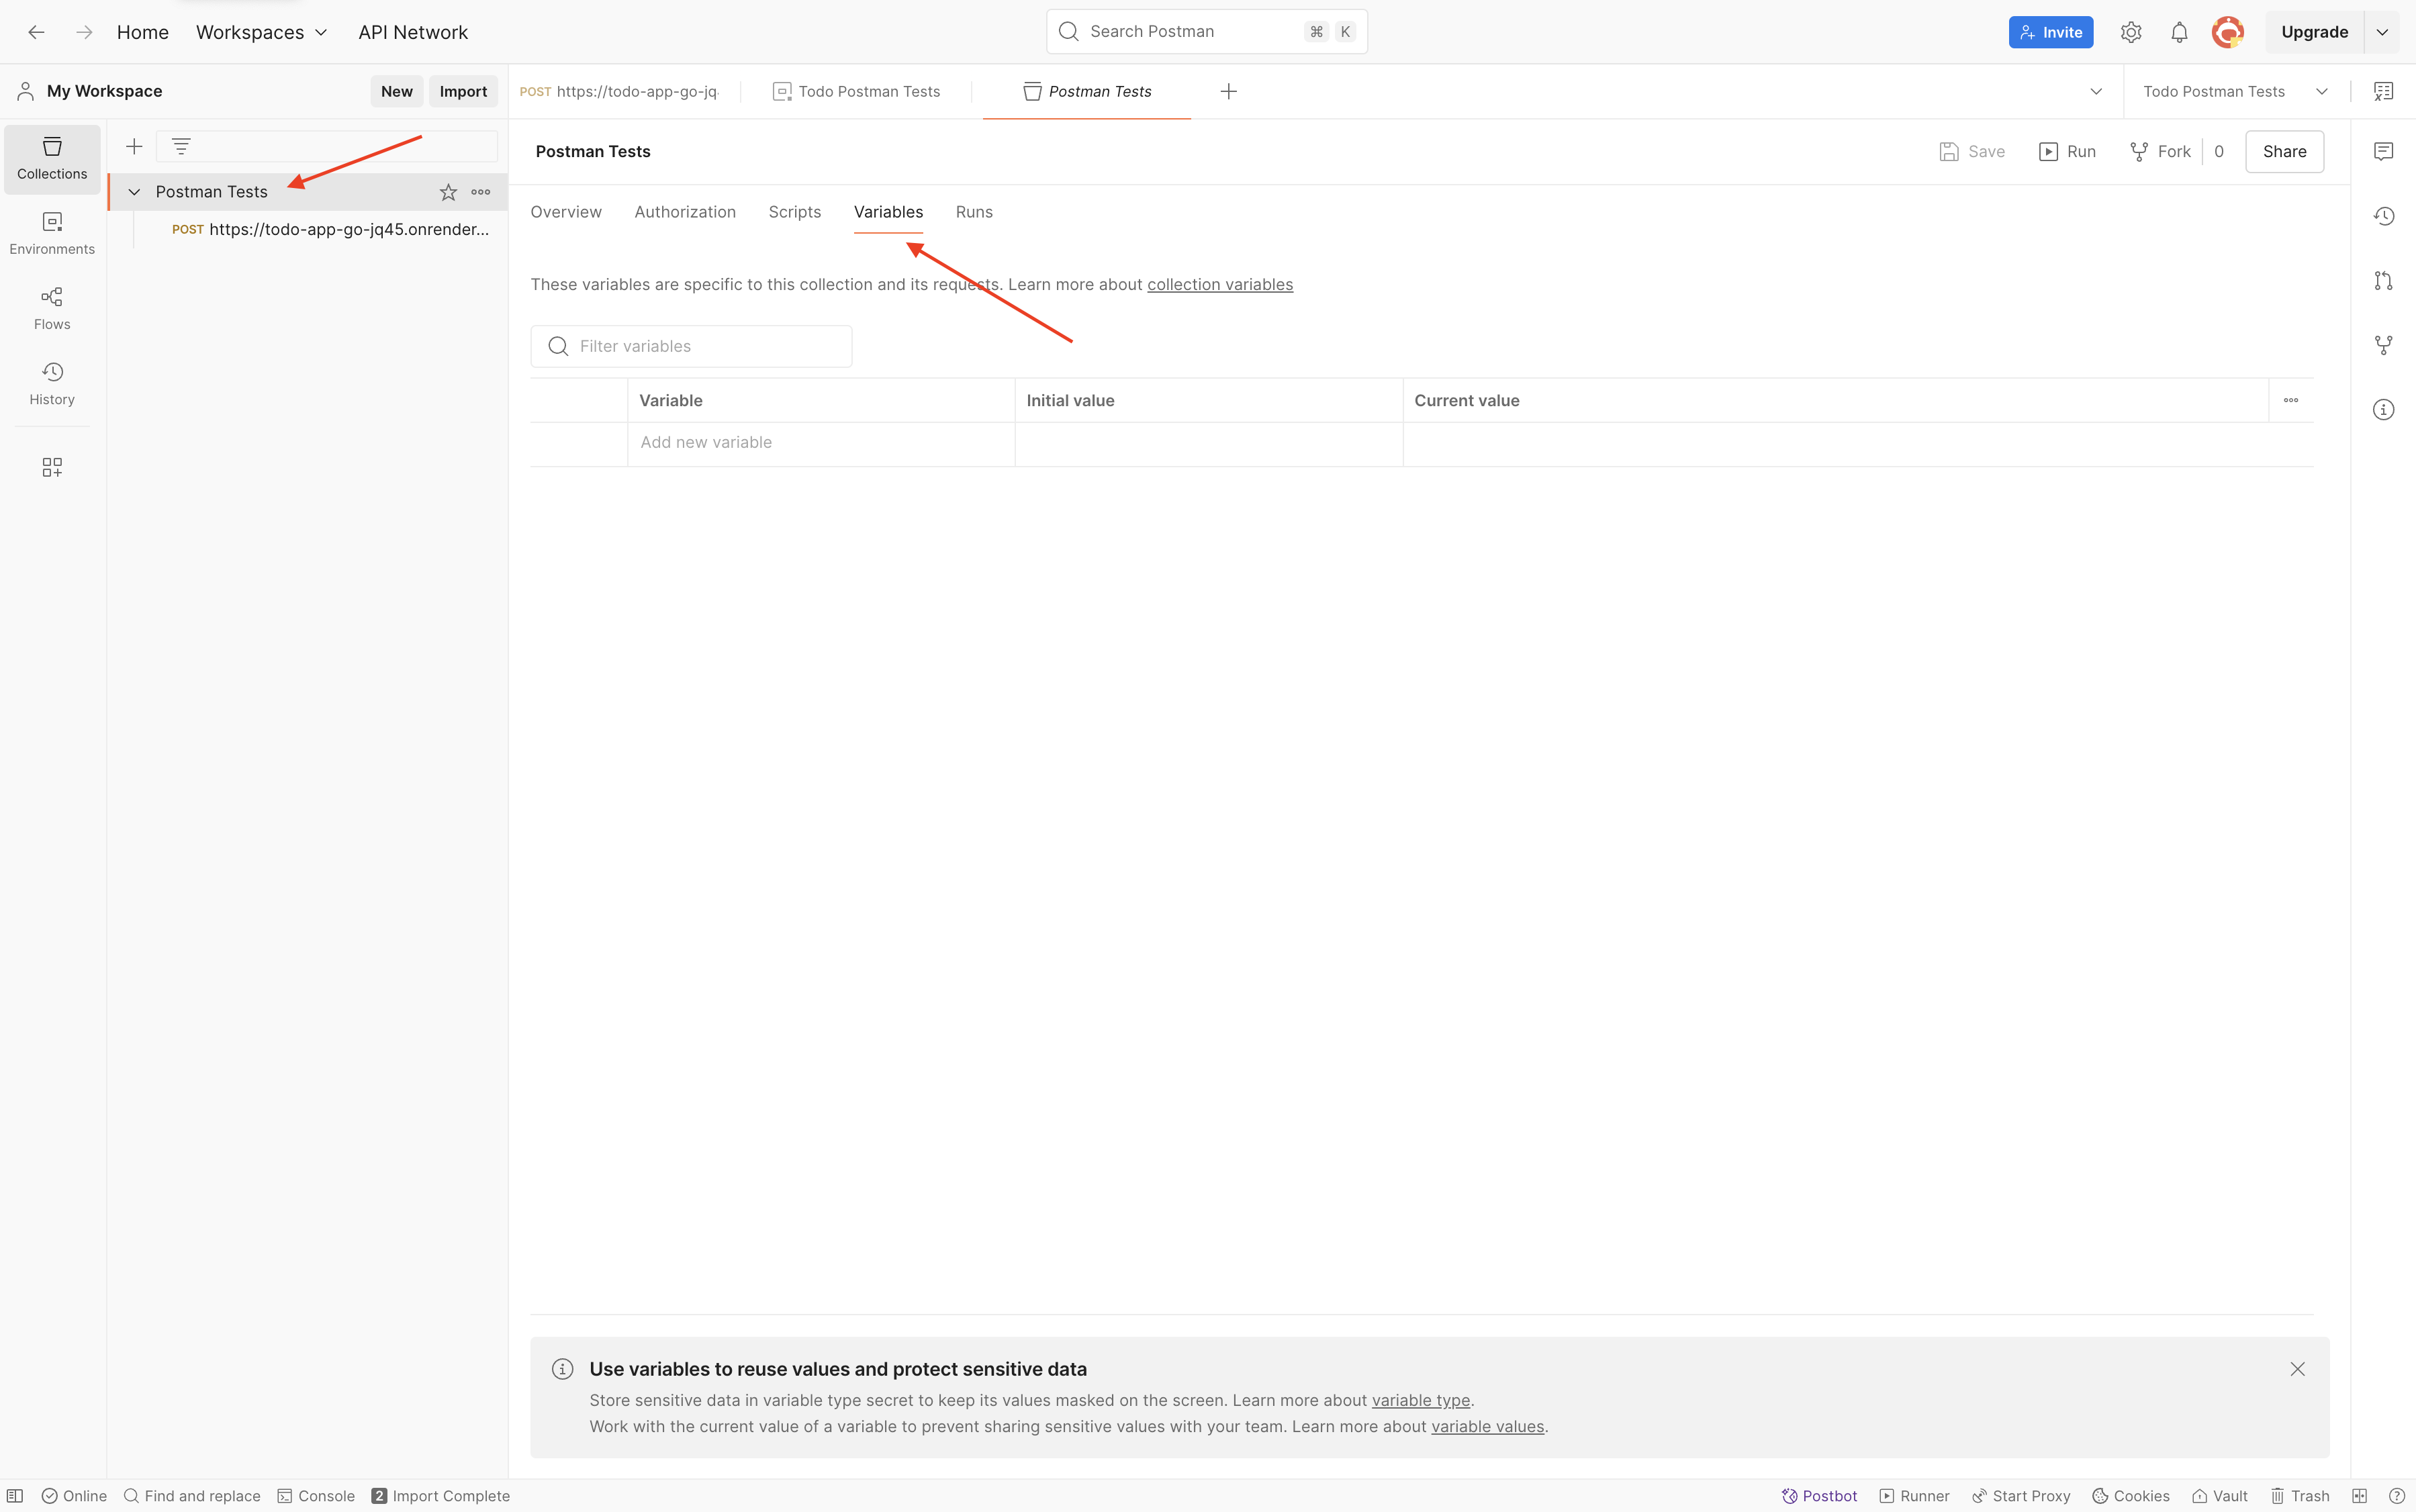The width and height of the screenshot is (2416, 1512).
Task: Go back with the left arrow
Action: tap(36, 32)
